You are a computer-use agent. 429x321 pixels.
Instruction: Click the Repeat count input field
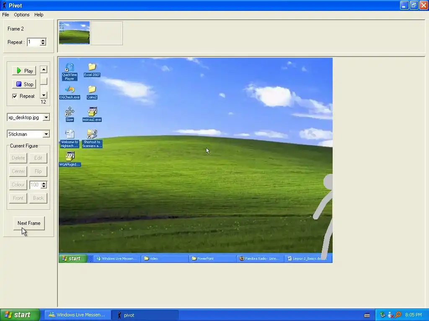point(34,42)
